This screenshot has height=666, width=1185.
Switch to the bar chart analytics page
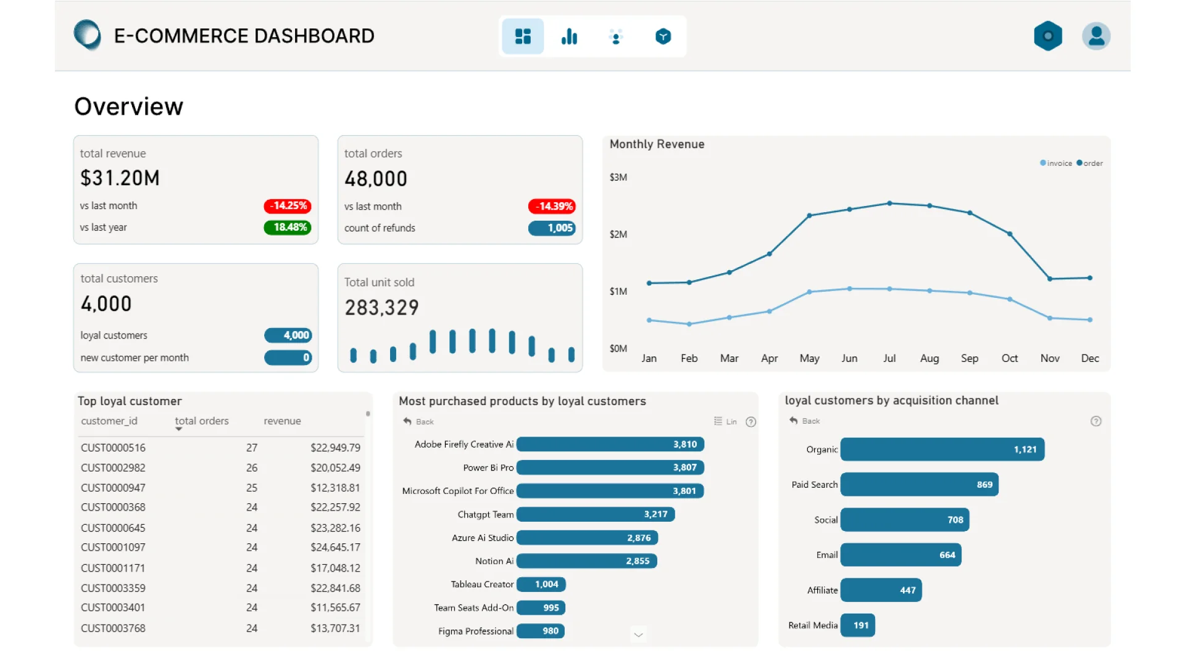click(x=569, y=36)
